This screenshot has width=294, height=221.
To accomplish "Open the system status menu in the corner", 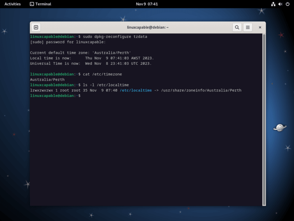I will [x=279, y=4].
